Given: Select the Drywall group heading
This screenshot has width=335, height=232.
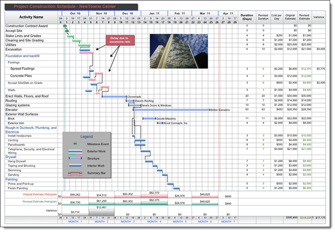Looking at the screenshot, I should [11, 157].
